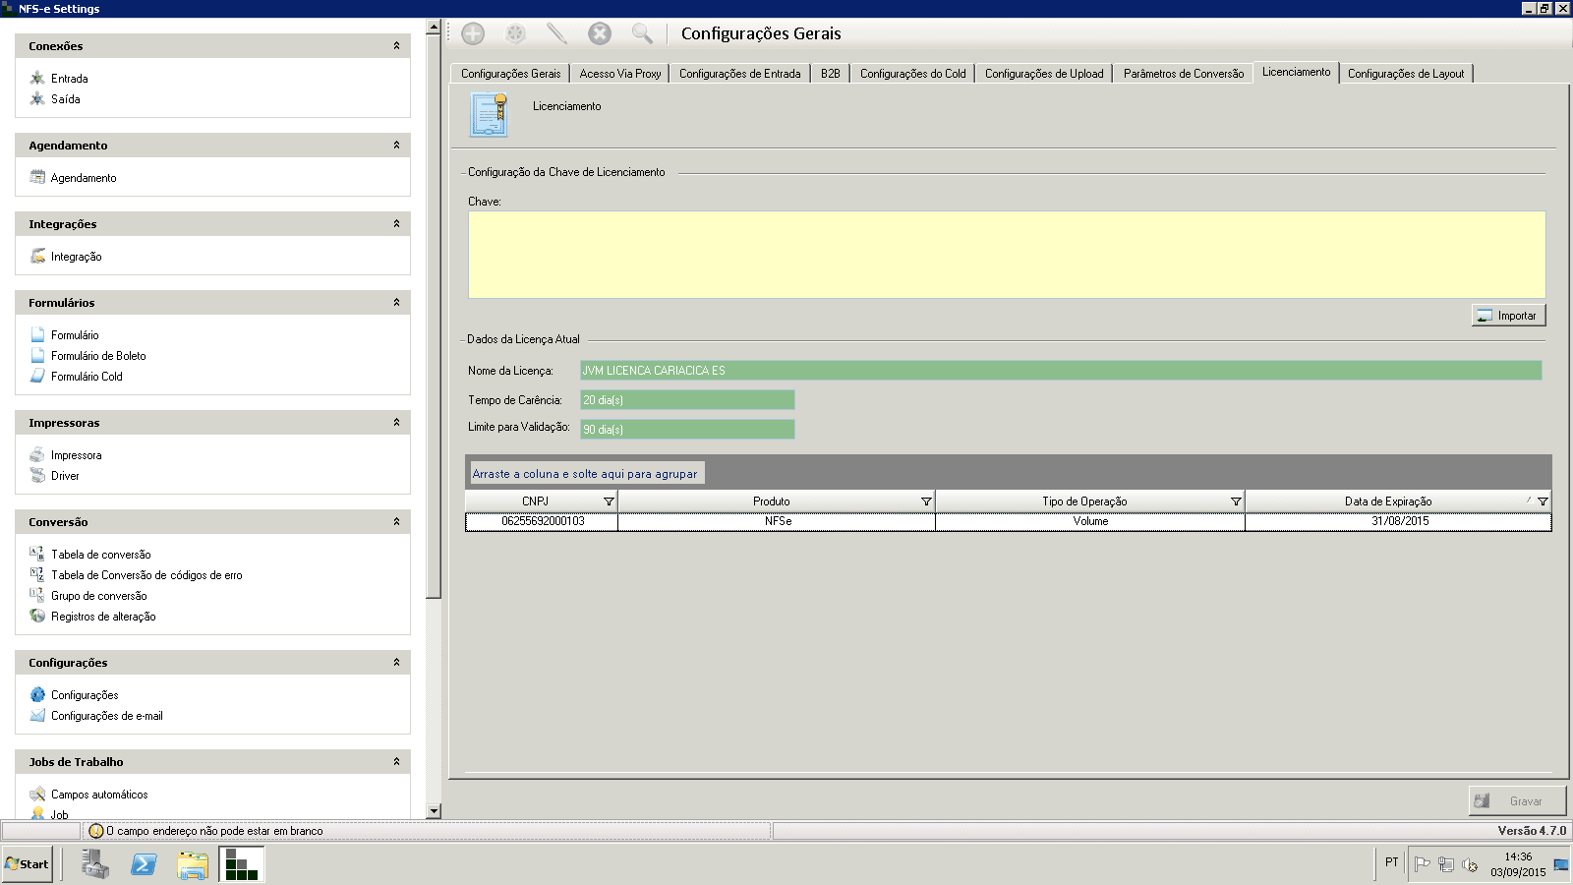This screenshot has height=885, width=1573.
Task: Open Agendamento item in sidebar
Action: pos(84,178)
